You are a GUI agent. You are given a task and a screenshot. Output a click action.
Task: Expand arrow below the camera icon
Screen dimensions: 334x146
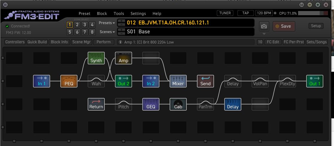coord(264,34)
